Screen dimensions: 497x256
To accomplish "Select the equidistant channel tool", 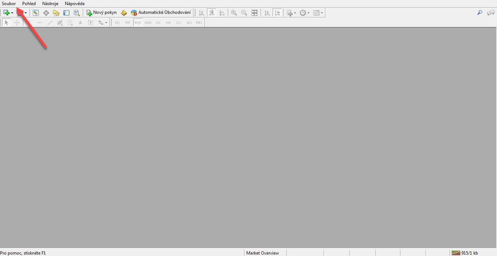I will pyautogui.click(x=60, y=23).
